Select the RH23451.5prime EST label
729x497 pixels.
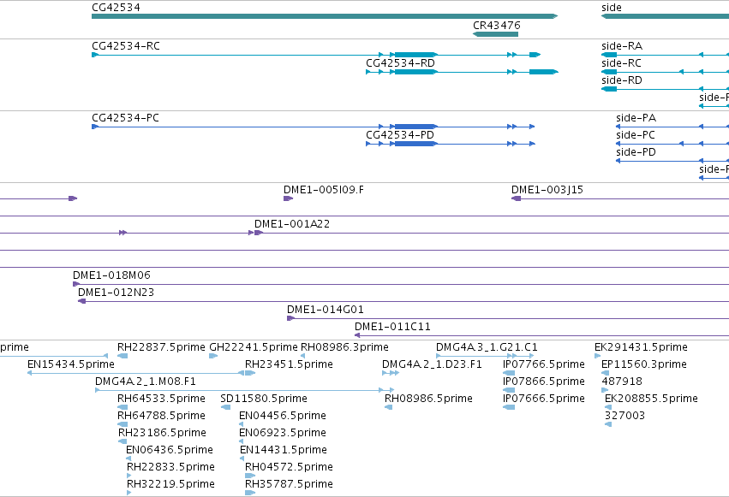289,364
